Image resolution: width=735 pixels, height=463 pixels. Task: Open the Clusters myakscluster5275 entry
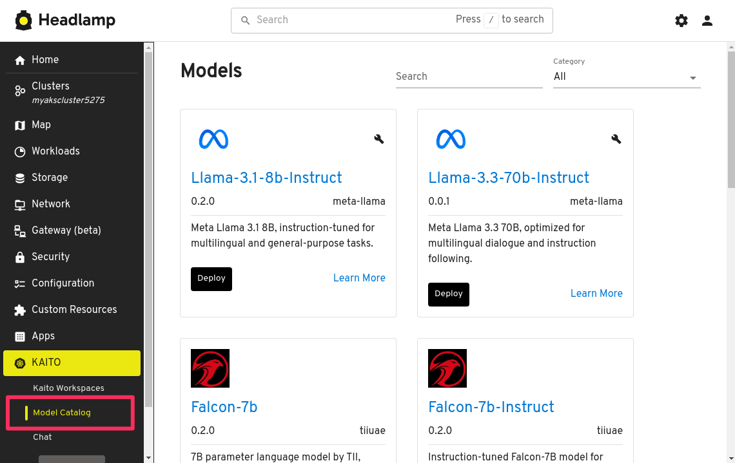pyautogui.click(x=68, y=92)
